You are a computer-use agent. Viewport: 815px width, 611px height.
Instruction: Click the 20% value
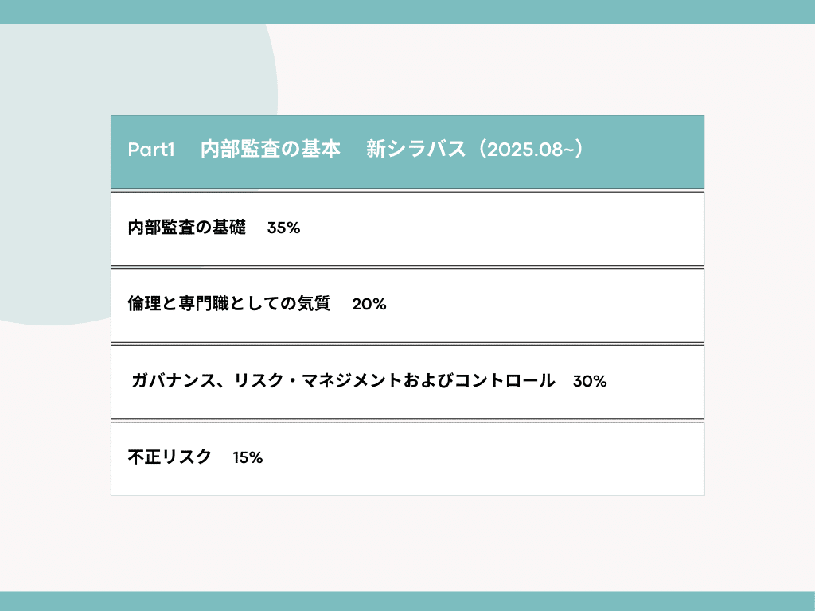[369, 305]
